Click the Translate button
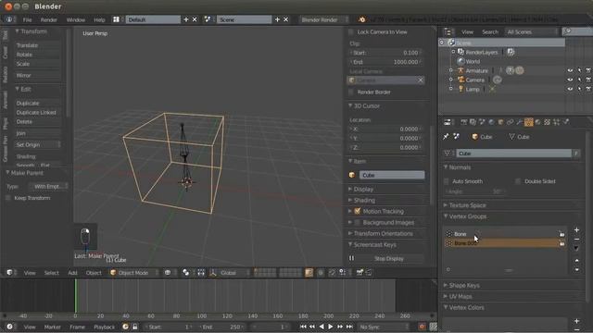 pos(37,45)
